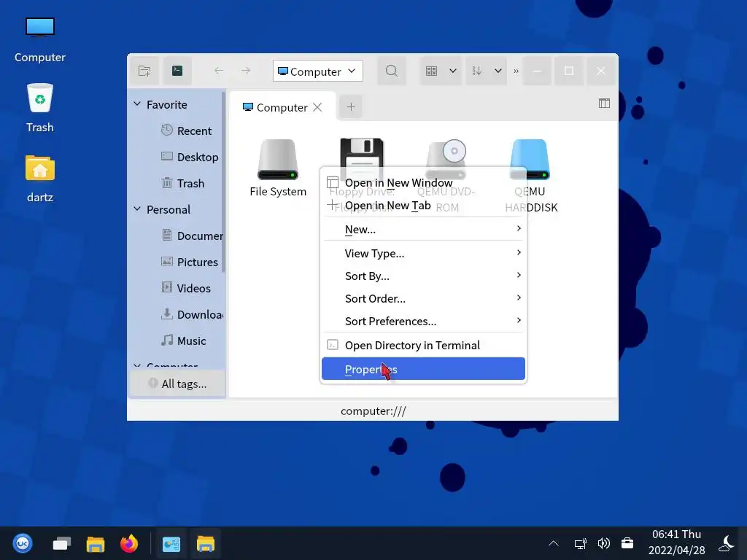Switch the icon view mode button

[x=432, y=71]
